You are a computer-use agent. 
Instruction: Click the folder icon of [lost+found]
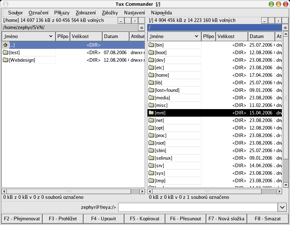point(151,90)
